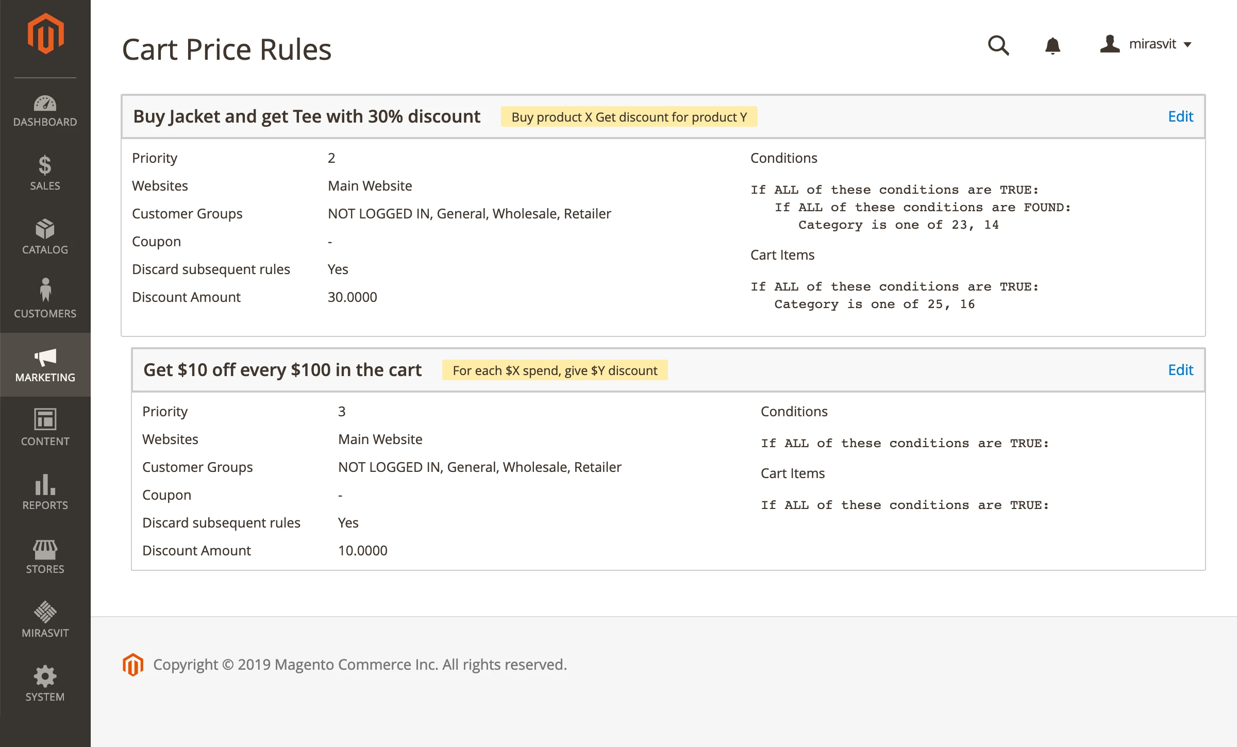Image resolution: width=1237 pixels, height=747 pixels.
Task: Click the Buy product X Get discount label
Action: [x=629, y=117]
